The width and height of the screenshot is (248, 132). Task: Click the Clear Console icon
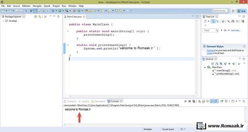[199, 101]
